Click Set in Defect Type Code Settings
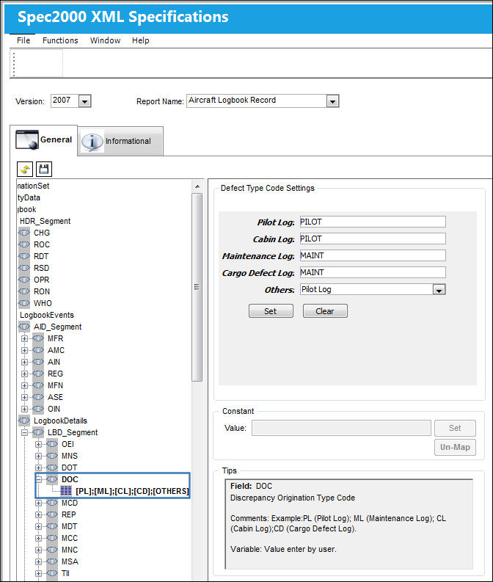Image resolution: width=493 pixels, height=582 pixels. [271, 311]
